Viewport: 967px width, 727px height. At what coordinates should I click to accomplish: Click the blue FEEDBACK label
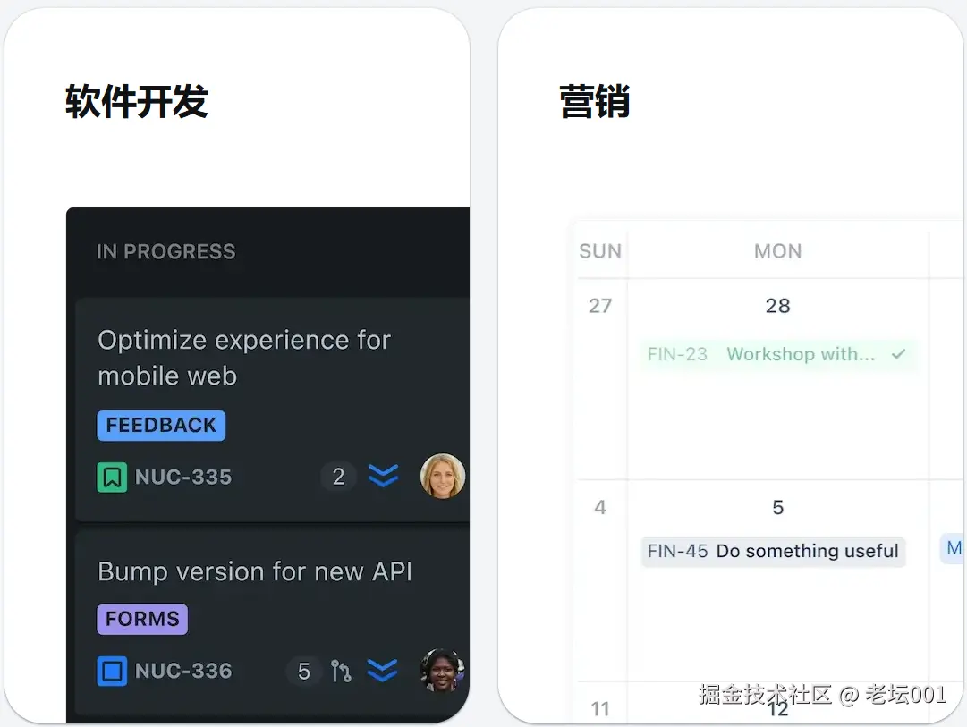point(161,425)
